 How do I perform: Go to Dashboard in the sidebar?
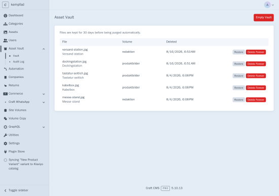point(16,15)
